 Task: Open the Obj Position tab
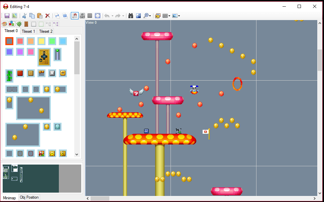coord(29,197)
